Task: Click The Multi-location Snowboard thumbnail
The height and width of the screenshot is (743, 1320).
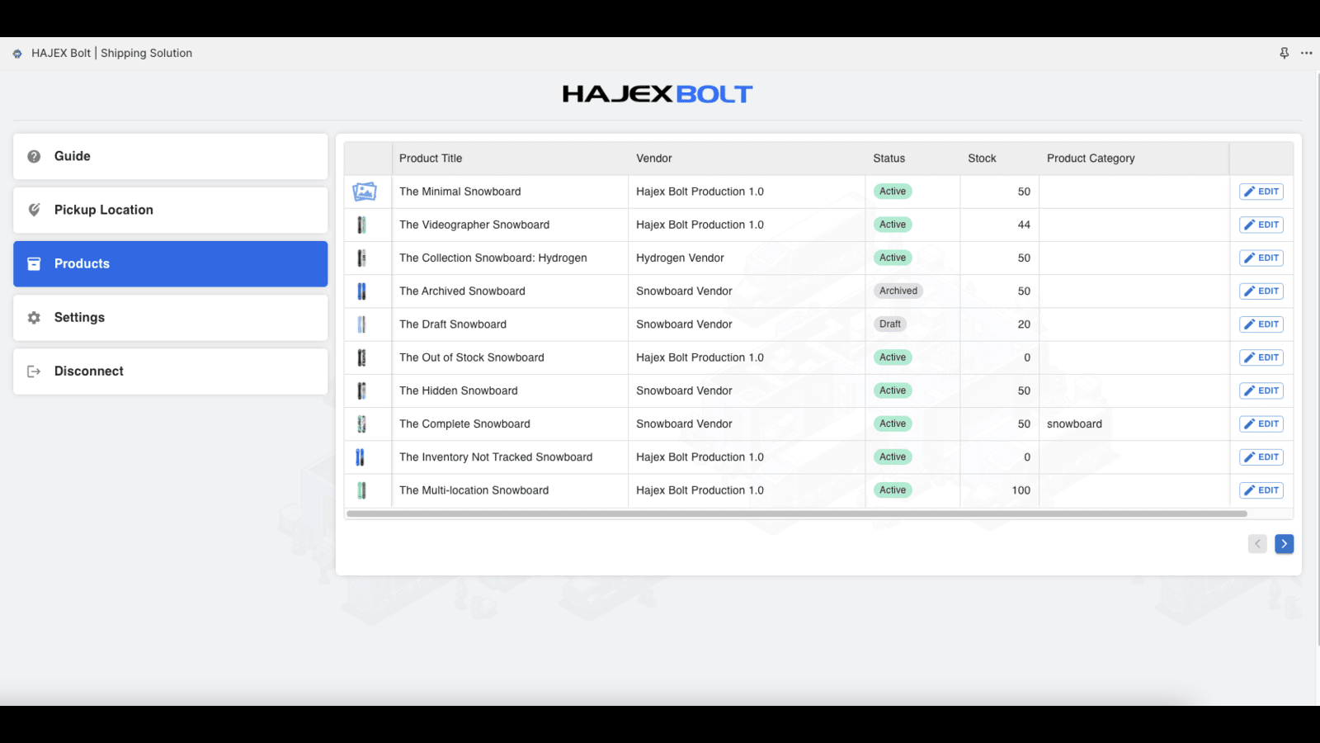Action: pos(361,490)
